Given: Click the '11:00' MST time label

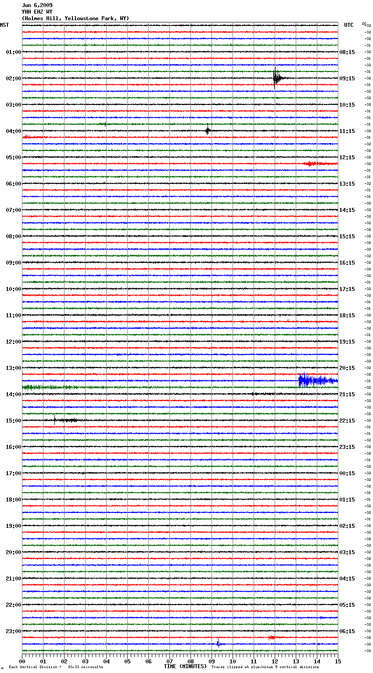Looking at the screenshot, I should [x=14, y=315].
